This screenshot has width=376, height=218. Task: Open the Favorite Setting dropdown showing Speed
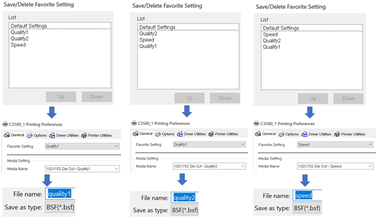335,144
